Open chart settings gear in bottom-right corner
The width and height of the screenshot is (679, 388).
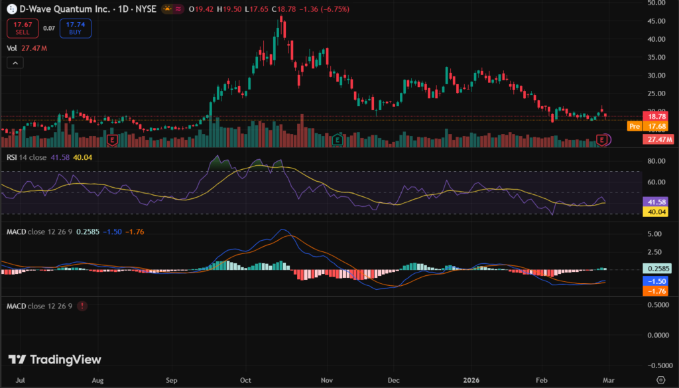point(660,379)
